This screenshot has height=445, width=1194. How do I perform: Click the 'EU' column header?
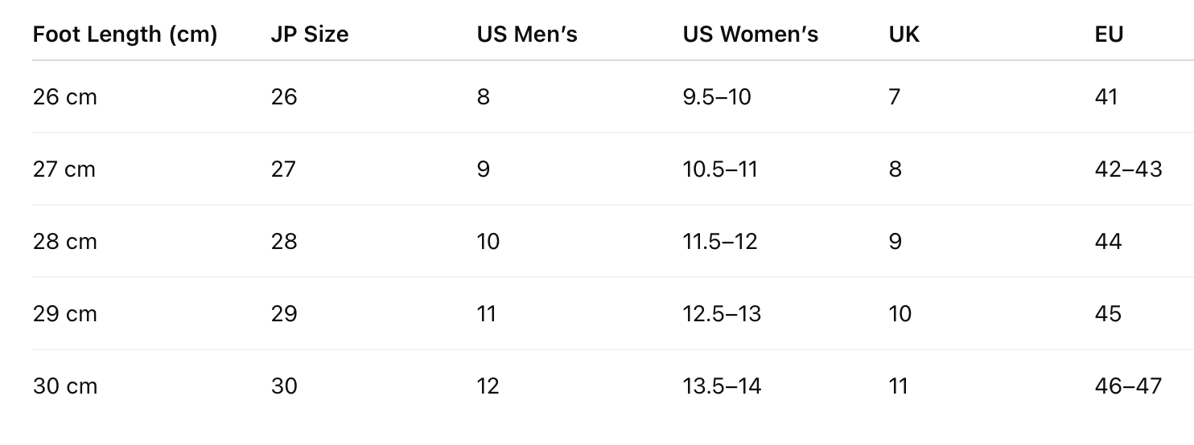1109,35
